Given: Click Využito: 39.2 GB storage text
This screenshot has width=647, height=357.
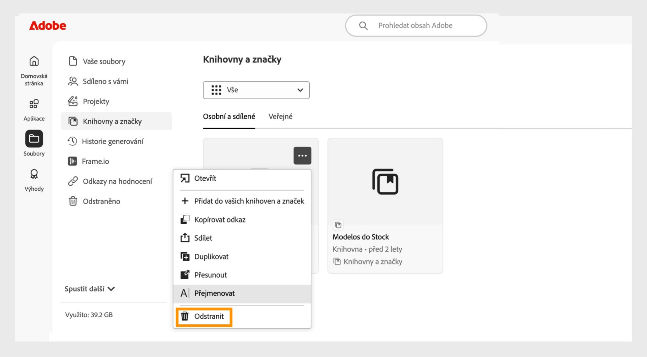Looking at the screenshot, I should coord(89,315).
